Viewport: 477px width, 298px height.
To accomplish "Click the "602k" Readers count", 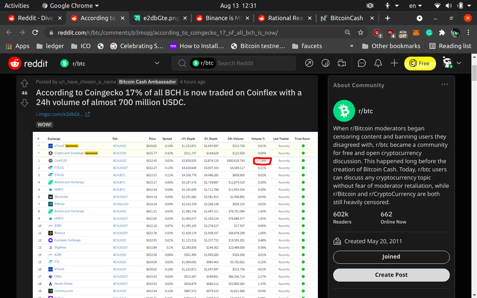I will (x=341, y=214).
